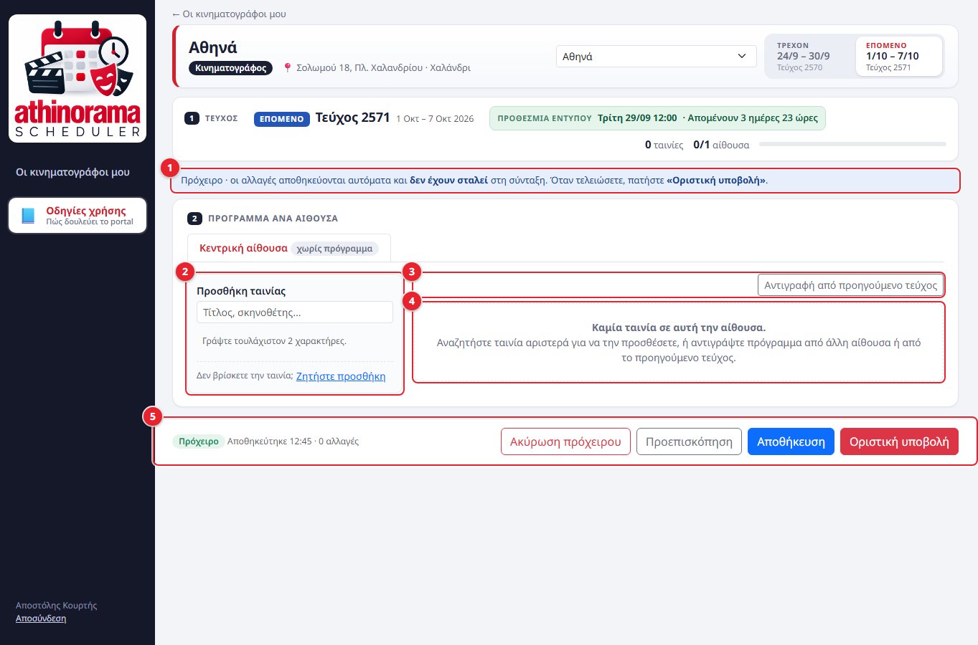Click the athinorama Scheduler logo

click(77, 78)
